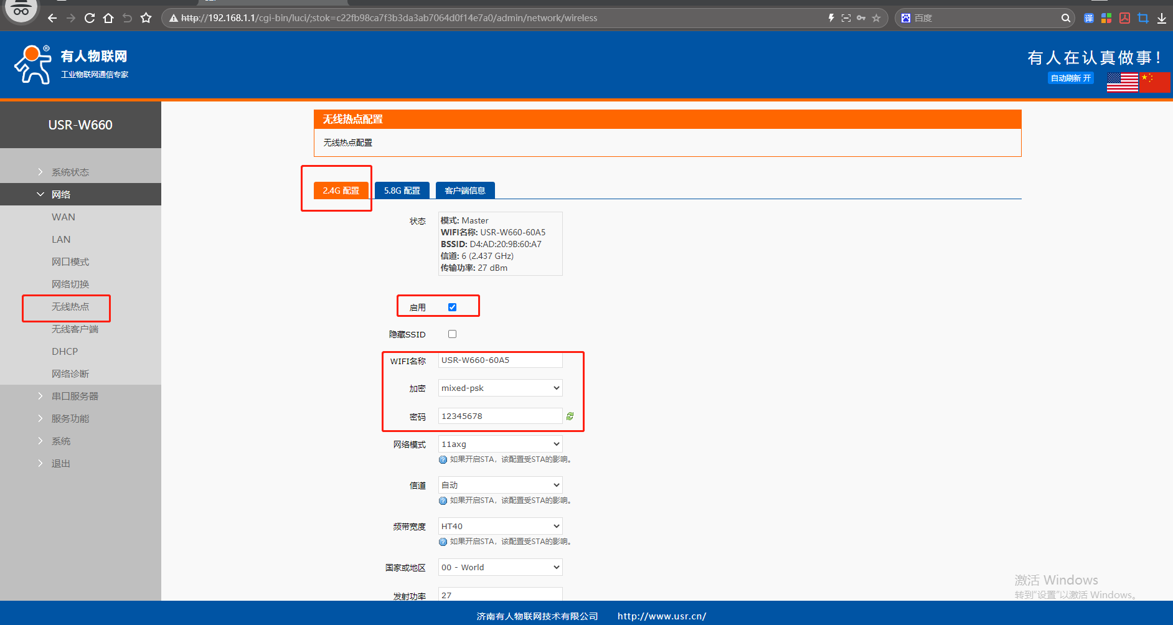Click the browser home icon

tap(108, 18)
